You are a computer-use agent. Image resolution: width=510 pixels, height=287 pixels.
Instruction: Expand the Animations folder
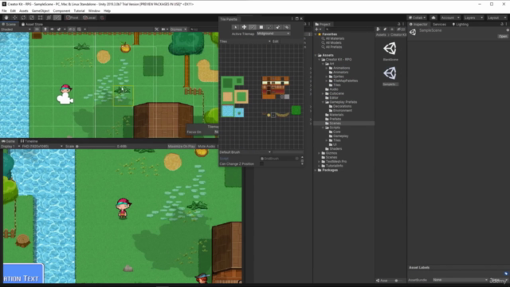tap(327, 68)
